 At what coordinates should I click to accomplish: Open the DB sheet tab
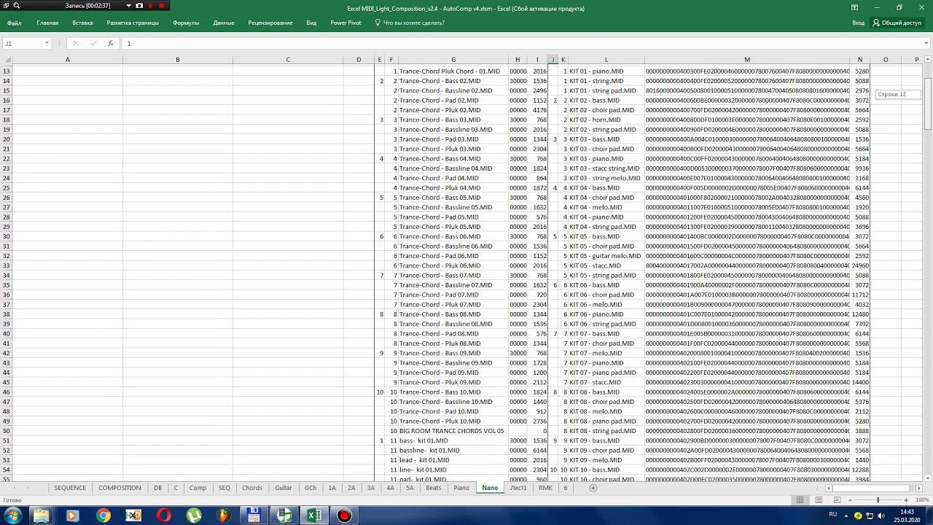[x=157, y=488]
